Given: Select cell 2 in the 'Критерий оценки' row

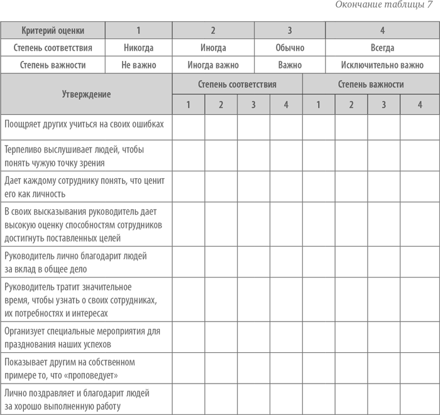Looking at the screenshot, I should click(x=213, y=30).
